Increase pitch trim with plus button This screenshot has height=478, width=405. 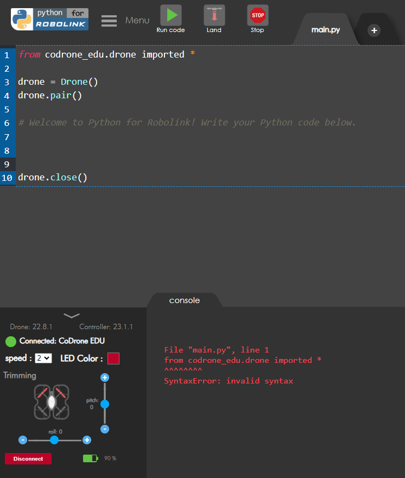click(105, 378)
